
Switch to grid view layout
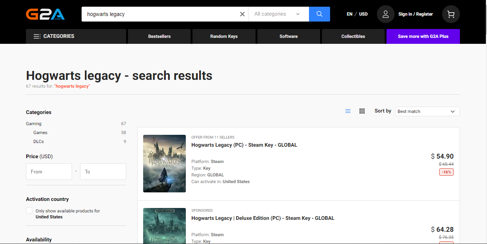[x=362, y=111]
